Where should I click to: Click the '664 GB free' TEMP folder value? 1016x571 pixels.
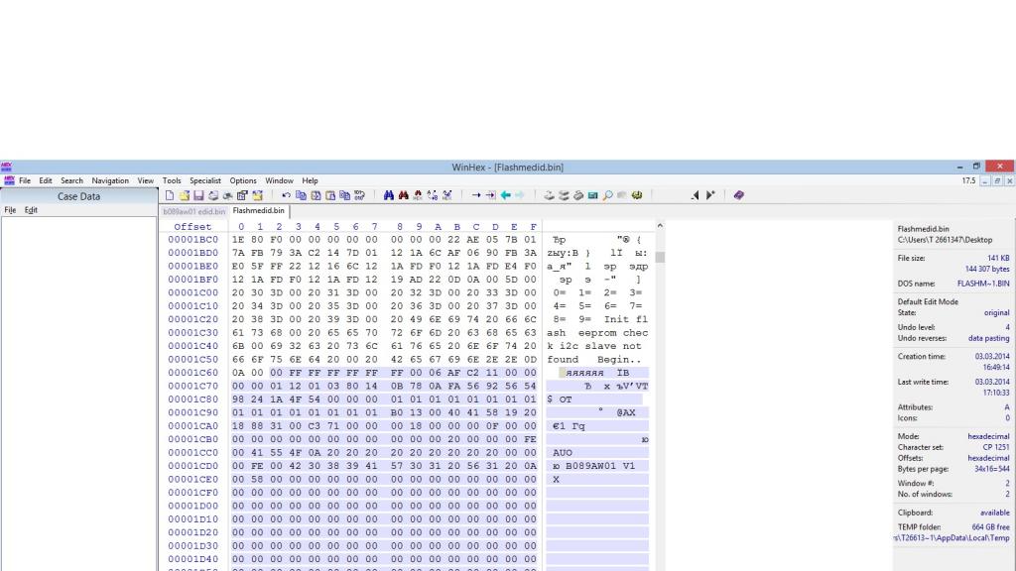pos(991,527)
